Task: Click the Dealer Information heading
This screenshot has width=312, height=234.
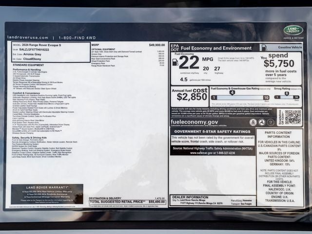Action: [x=190, y=197]
